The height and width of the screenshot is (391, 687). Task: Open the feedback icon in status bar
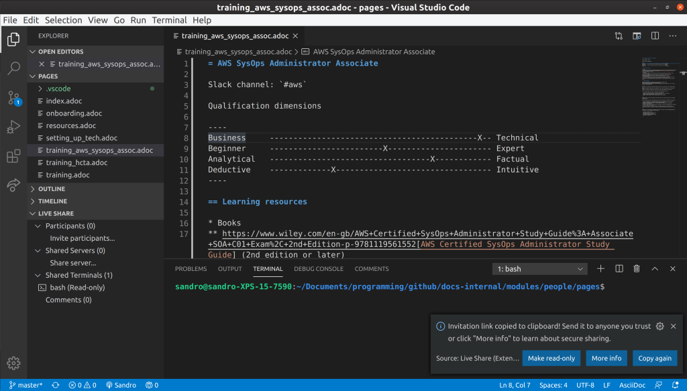coord(658,386)
